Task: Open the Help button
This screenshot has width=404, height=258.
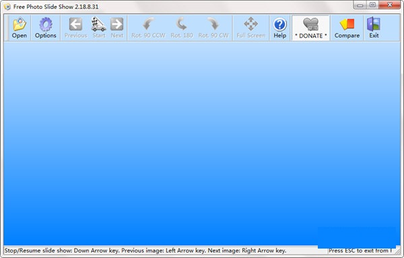Action: (x=280, y=28)
